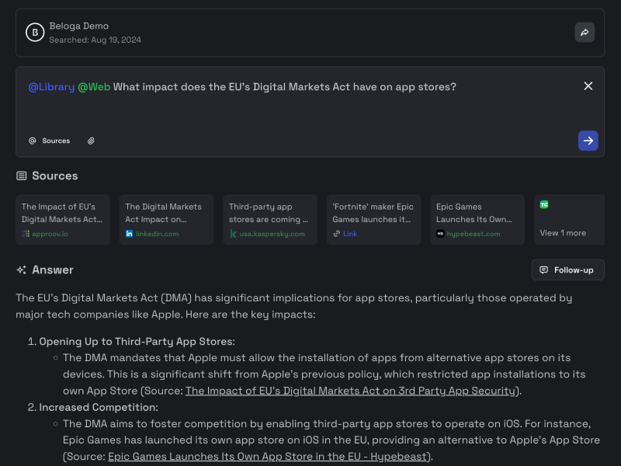
Task: Click the Hypebeast favicon
Action: pyautogui.click(x=440, y=234)
